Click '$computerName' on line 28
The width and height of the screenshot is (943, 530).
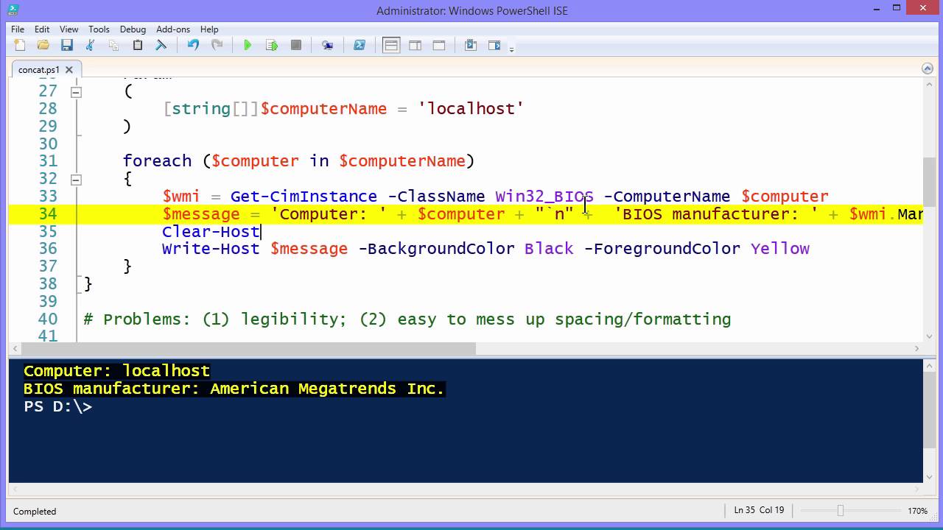tap(323, 109)
